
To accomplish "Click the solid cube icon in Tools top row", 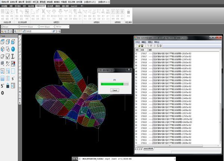I will (x=13, y=42).
